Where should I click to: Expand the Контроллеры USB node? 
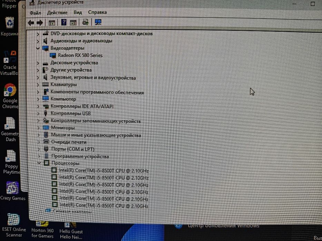[x=38, y=113]
